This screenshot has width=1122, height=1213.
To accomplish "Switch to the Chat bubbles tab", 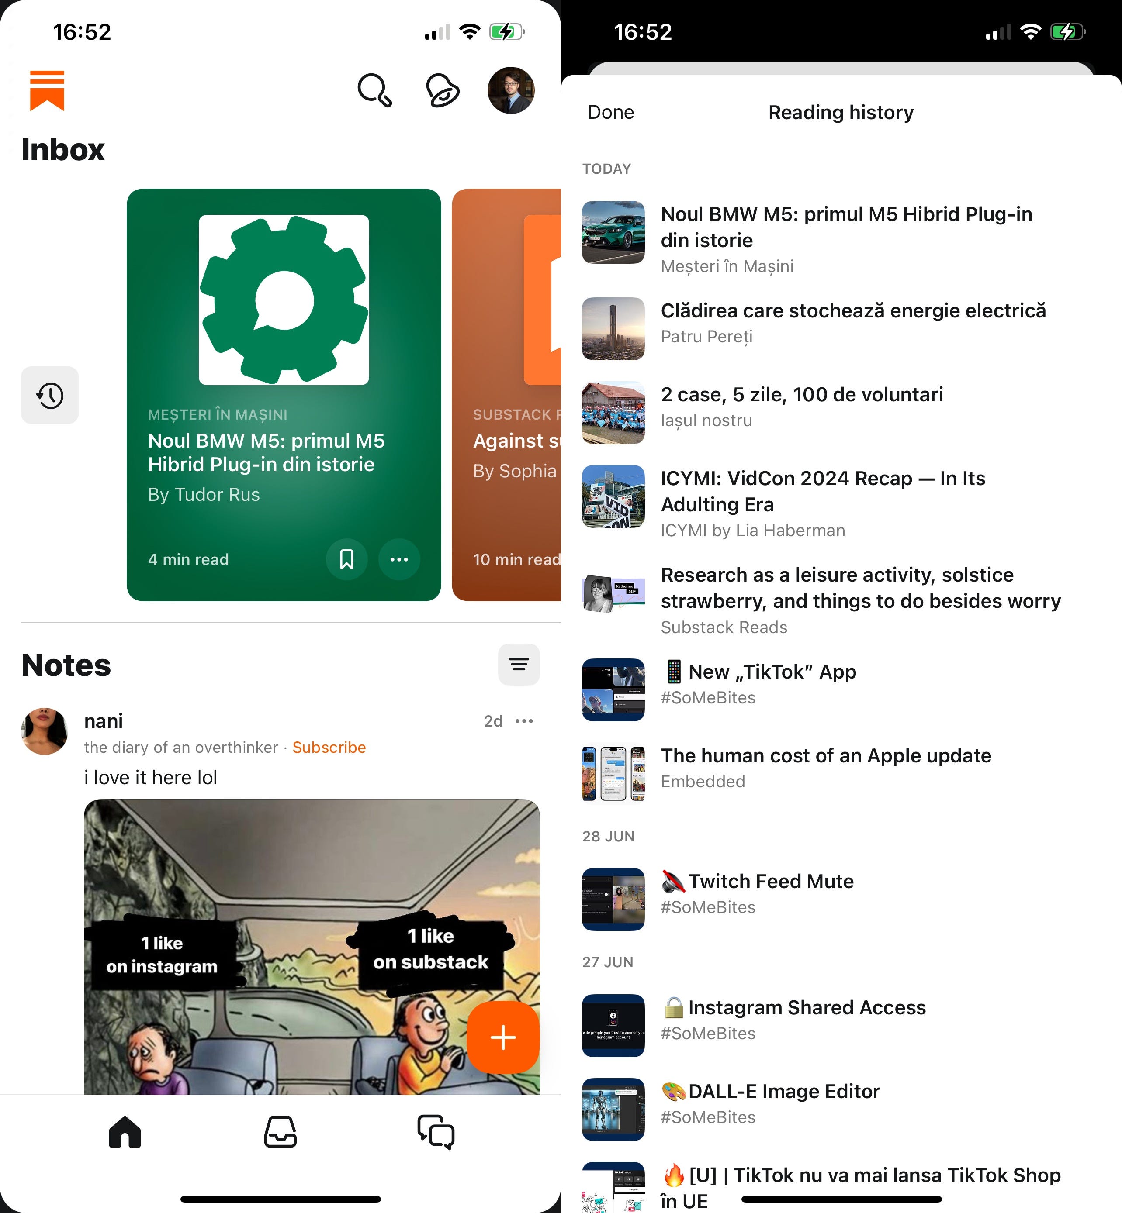I will [x=436, y=1132].
